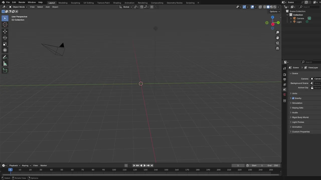
Task: Select the Add Cube tool
Action: point(5,71)
